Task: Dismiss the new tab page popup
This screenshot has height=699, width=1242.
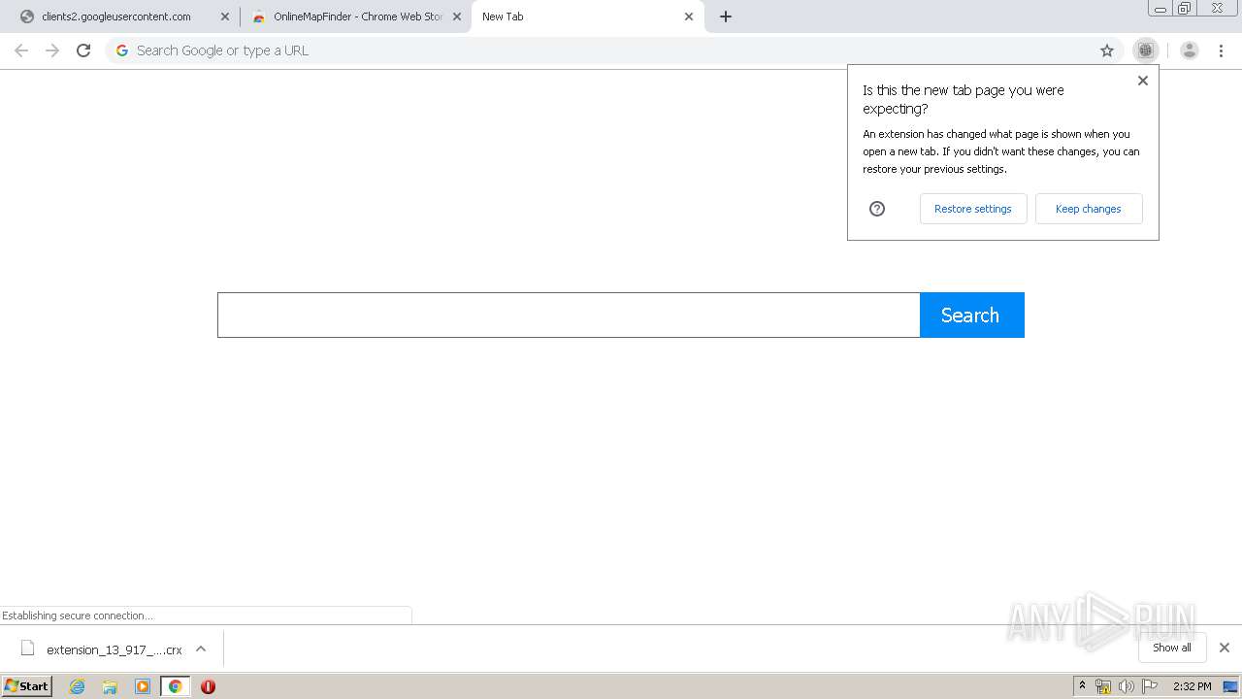Action: pyautogui.click(x=1143, y=81)
